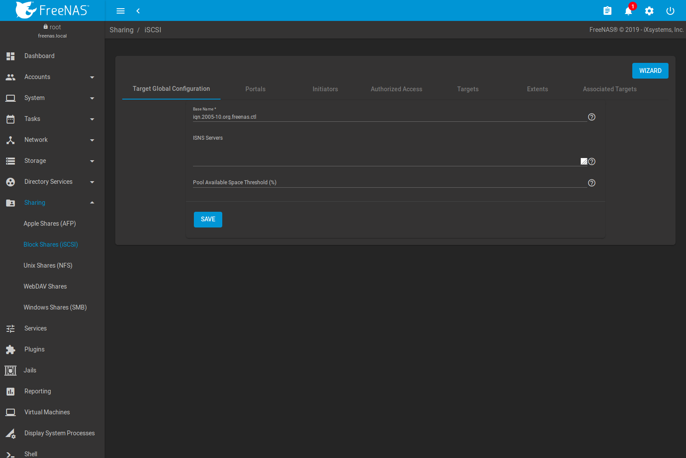Click the Accounts people icon
The image size is (686, 458).
(x=10, y=77)
